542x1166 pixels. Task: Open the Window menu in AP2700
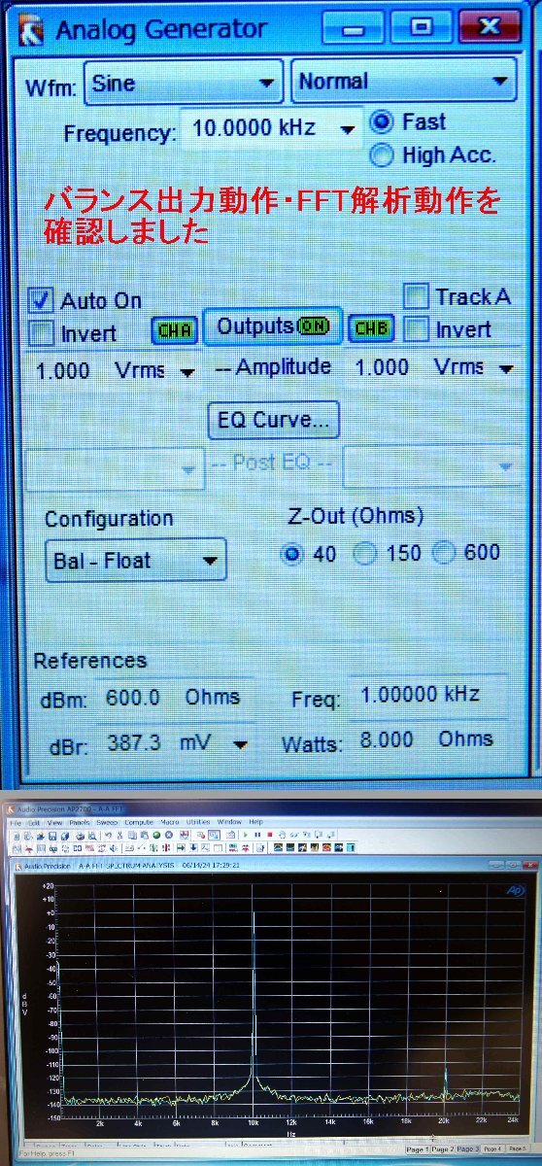point(229,822)
